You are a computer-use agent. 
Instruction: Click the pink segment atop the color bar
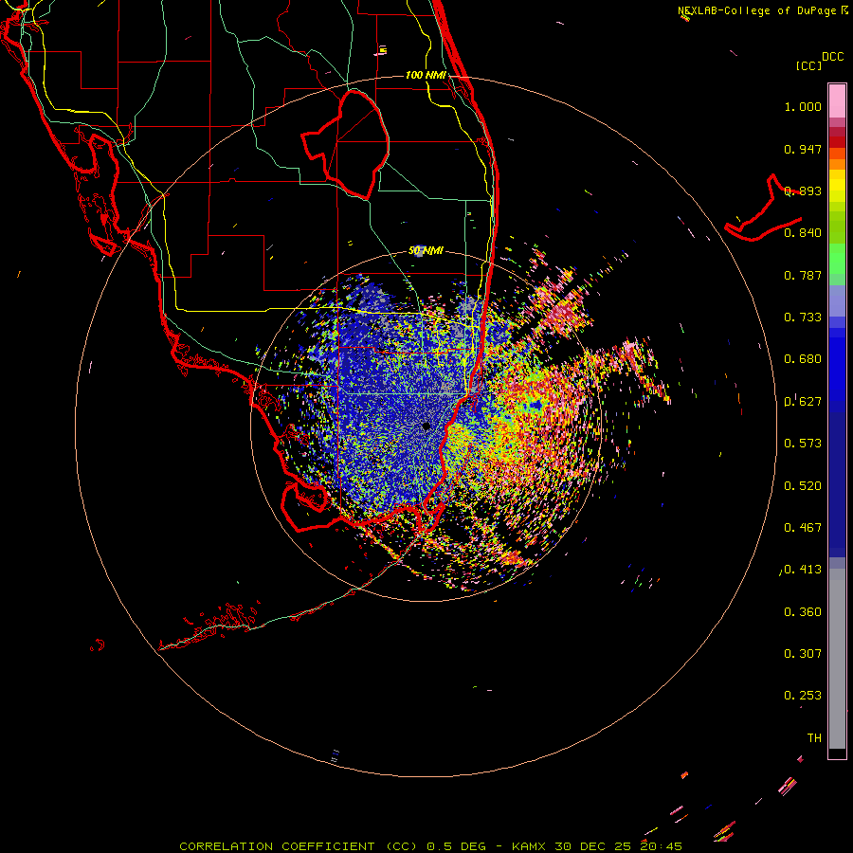pyautogui.click(x=837, y=101)
